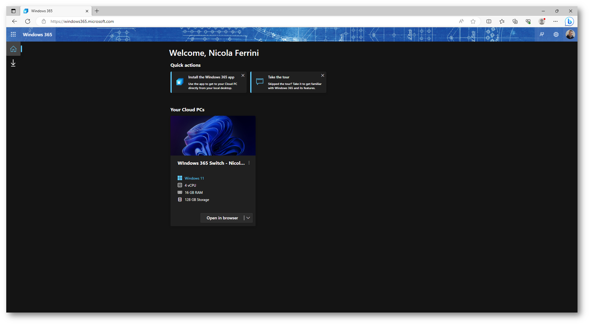Restore down the browser window
Screen dimensions: 590x325
click(x=557, y=11)
